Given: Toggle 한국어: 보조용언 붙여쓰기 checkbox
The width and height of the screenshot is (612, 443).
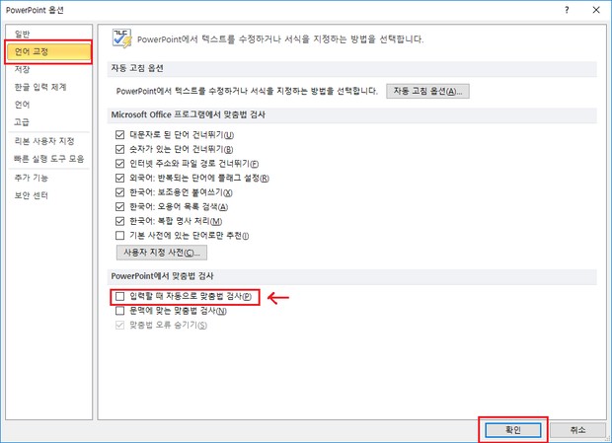Looking at the screenshot, I should pyautogui.click(x=119, y=192).
